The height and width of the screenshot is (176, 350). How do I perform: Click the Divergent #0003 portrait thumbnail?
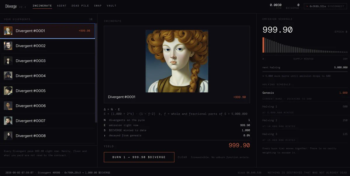point(8,61)
